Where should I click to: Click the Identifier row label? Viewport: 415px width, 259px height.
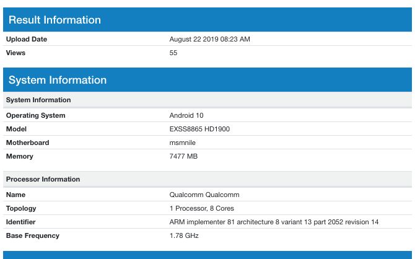pyautogui.click(x=20, y=222)
